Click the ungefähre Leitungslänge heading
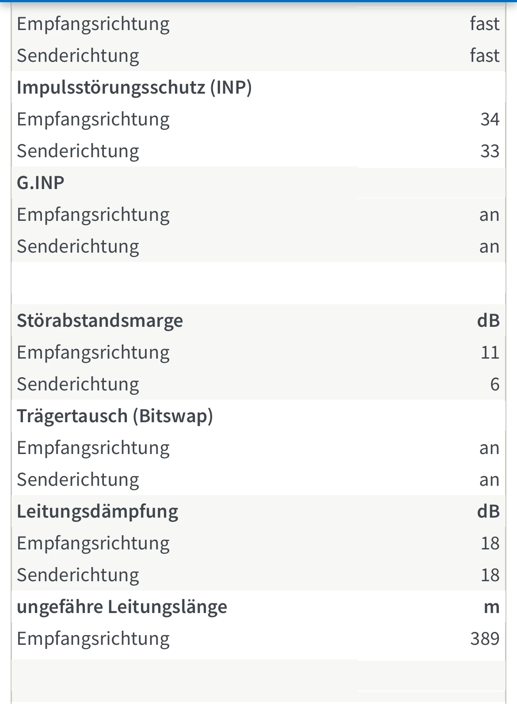The image size is (517, 704). point(122,607)
